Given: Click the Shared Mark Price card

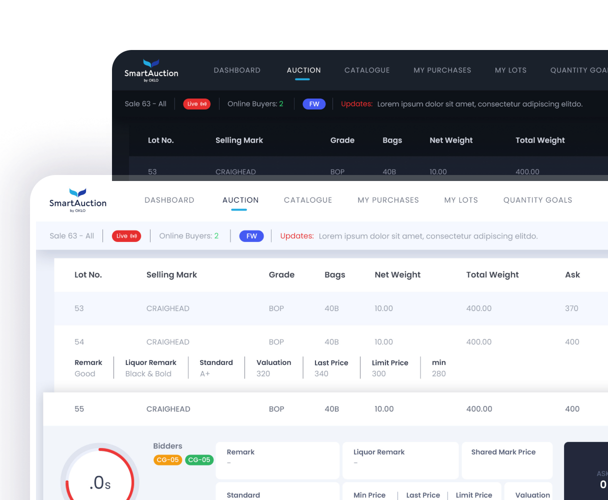Looking at the screenshot, I should point(507,460).
